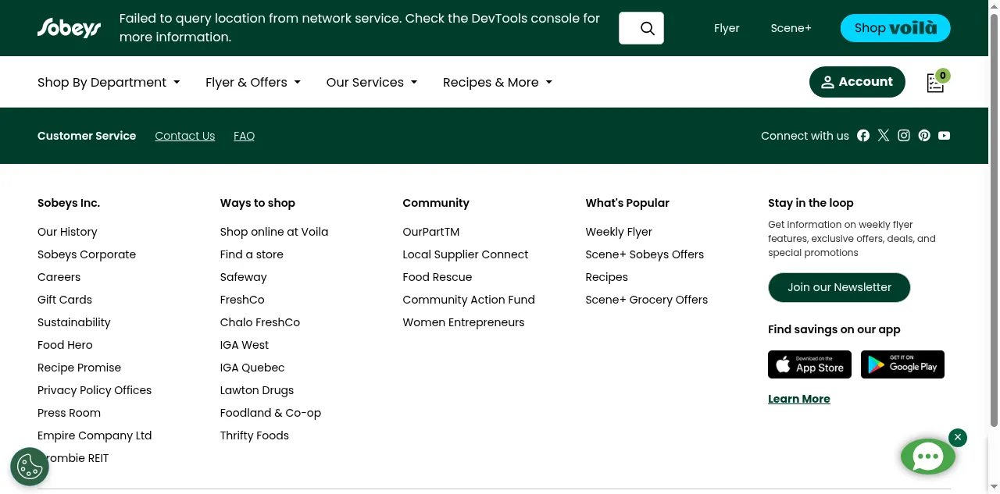Open the green chat bubble
Viewport: 1000px width, 494px height.
point(928,457)
